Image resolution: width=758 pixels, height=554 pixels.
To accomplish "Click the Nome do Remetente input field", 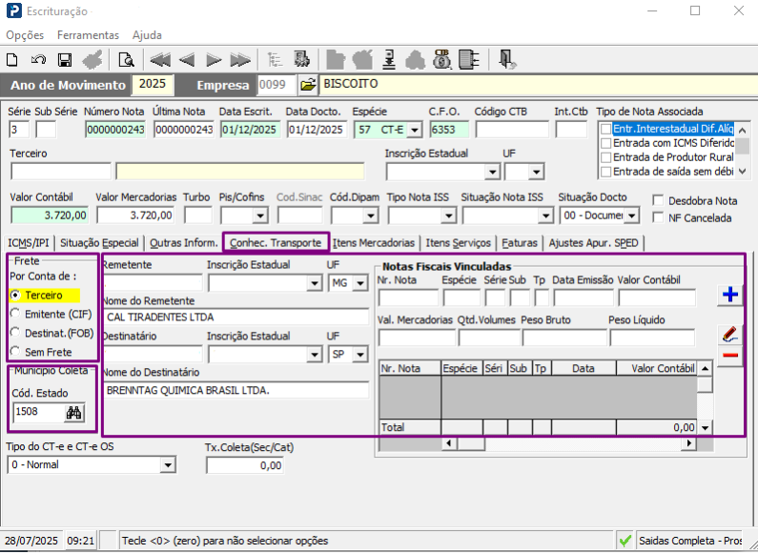I will pos(235,317).
